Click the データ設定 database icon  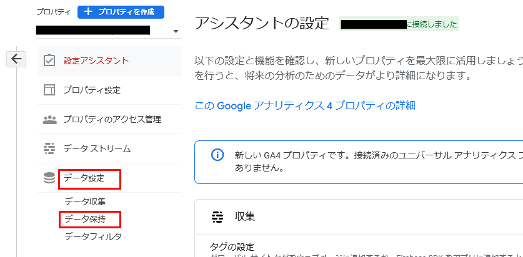click(x=49, y=178)
